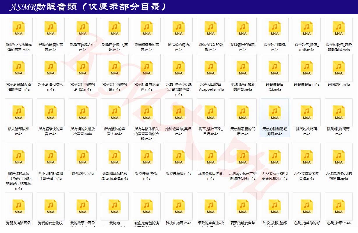358x233 pixels.
Task: Select the icon above 卸妆_放松_脸部
Action: pyautogui.click(x=275, y=207)
